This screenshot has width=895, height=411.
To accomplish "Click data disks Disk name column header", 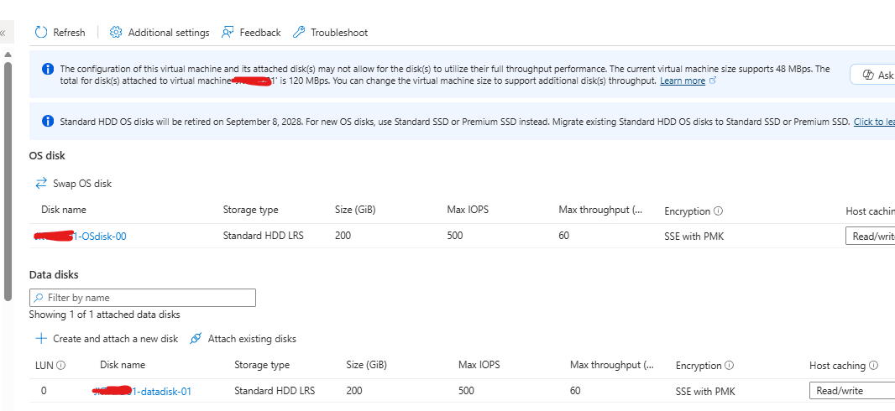I will coord(122,365).
